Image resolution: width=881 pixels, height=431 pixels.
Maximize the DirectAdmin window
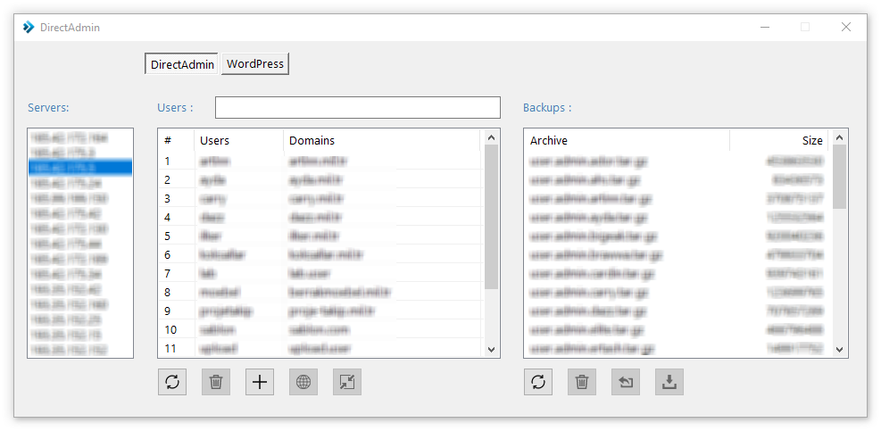coord(805,27)
